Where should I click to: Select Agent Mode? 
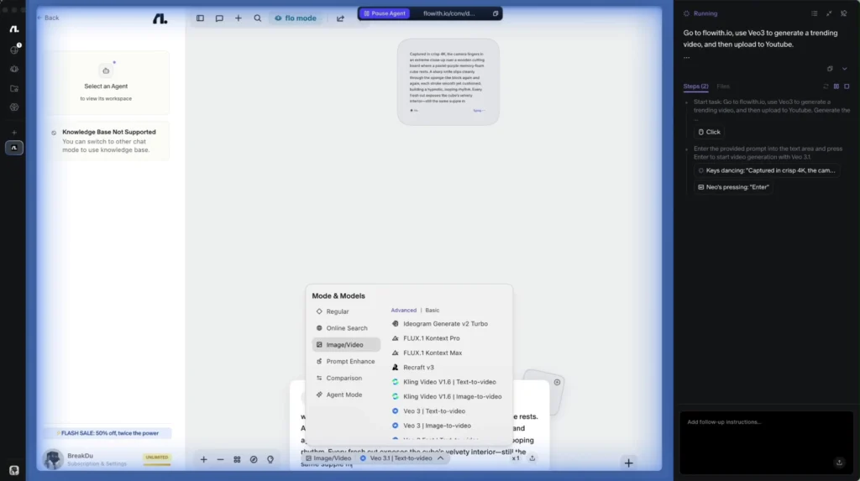point(346,395)
